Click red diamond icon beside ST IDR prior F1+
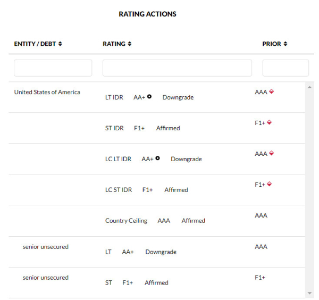The height and width of the screenshot is (300, 319). 269,123
